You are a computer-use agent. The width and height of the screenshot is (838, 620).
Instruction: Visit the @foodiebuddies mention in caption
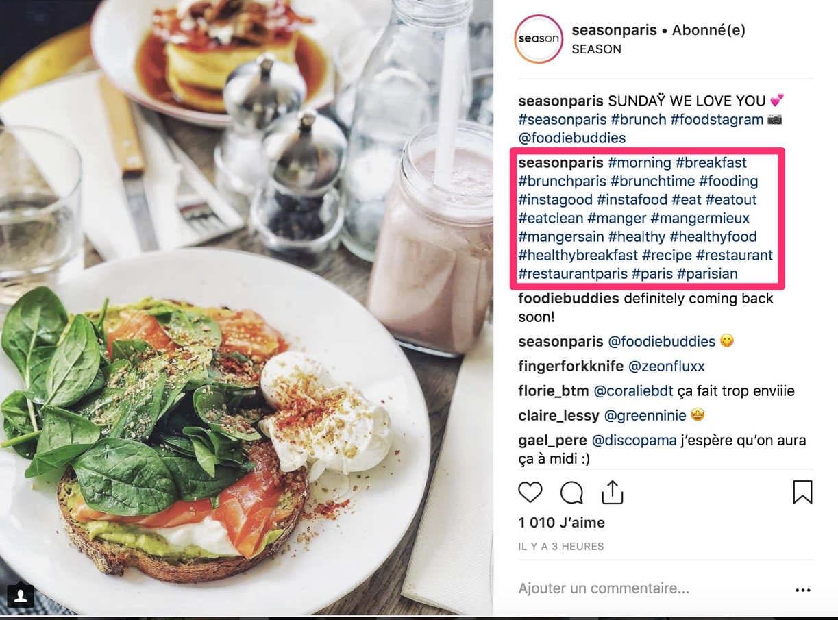coord(571,138)
